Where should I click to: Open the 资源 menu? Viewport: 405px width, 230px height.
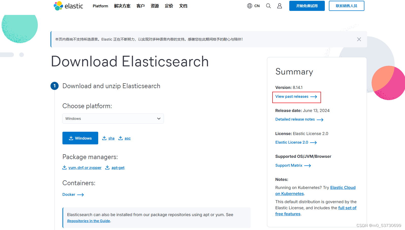(155, 6)
